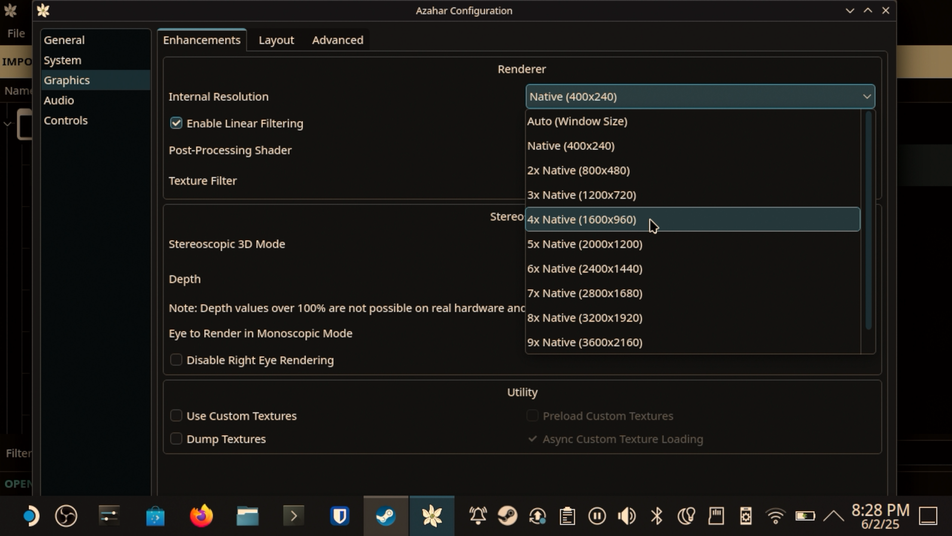Choose Native (400x240) in the list
Viewport: 952px width, 536px height.
[693, 145]
